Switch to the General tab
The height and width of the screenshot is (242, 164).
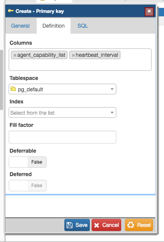20,26
